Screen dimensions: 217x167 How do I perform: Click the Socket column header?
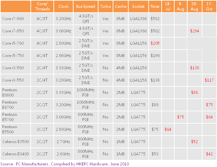click(138, 6)
